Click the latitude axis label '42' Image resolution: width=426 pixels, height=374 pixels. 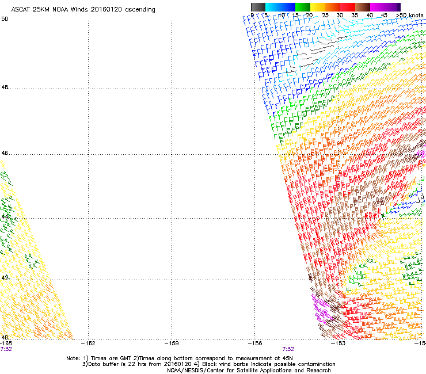(x=5, y=278)
